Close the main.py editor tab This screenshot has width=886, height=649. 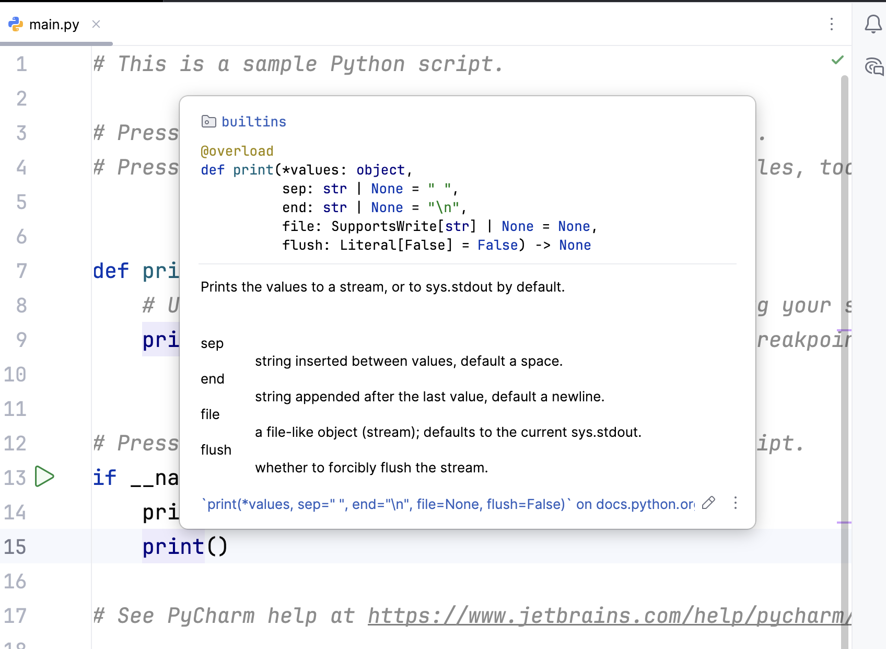point(96,24)
